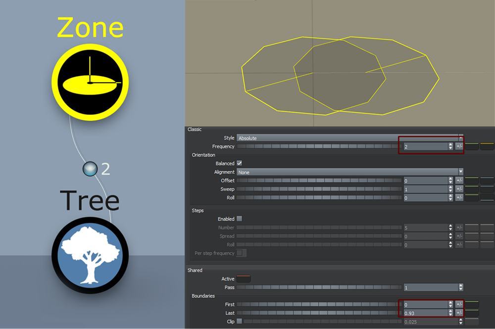The height and width of the screenshot is (329, 495).
Task: Click the Clip value field showing 0.025
Action: click(431, 322)
